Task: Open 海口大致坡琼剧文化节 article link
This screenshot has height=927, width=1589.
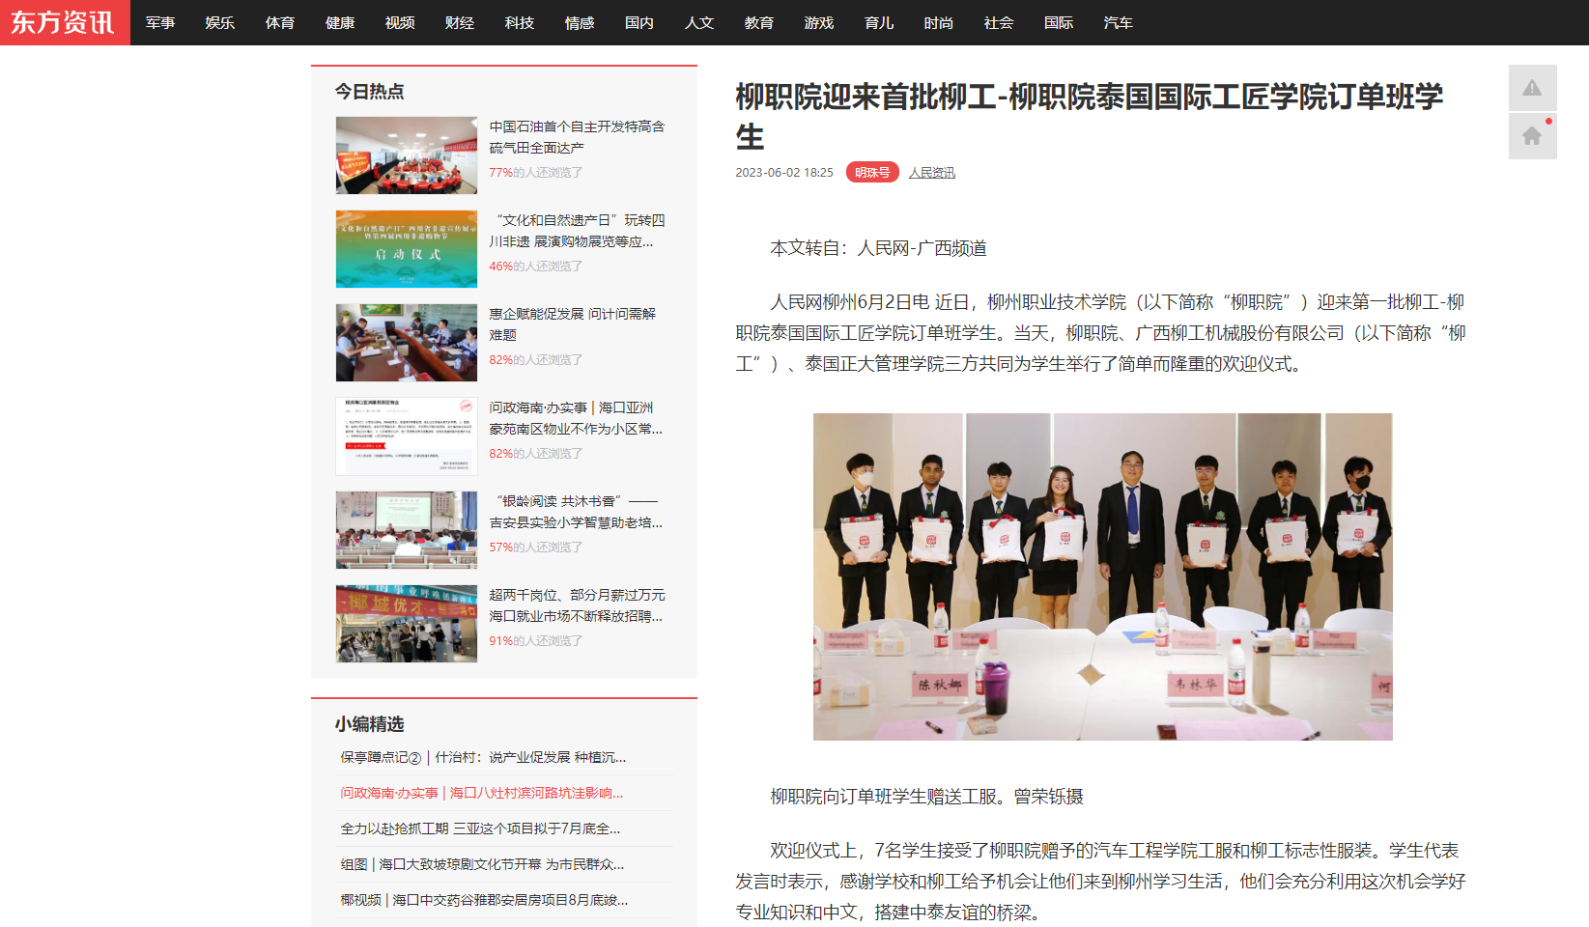Action: click(x=482, y=865)
